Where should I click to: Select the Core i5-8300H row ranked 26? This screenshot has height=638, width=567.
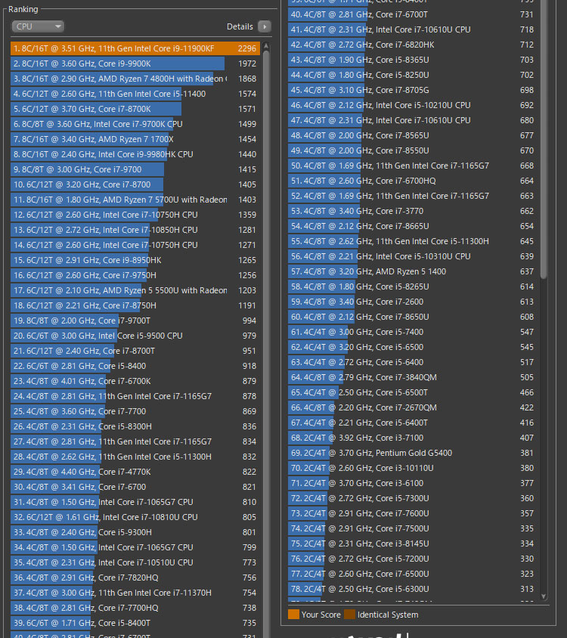(135, 426)
